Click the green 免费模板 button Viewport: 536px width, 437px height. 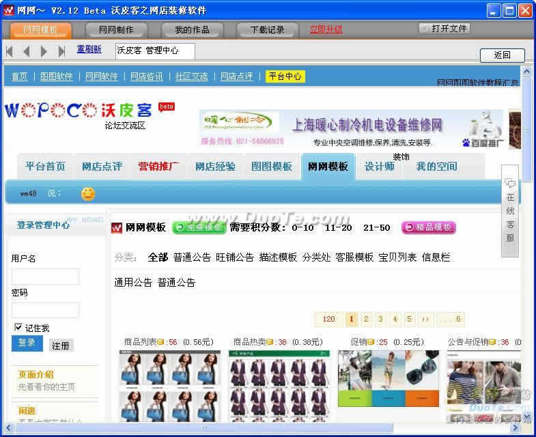199,228
